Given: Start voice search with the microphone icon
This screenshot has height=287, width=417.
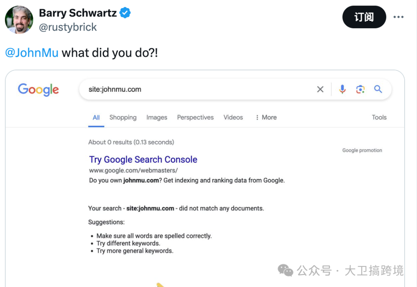Looking at the screenshot, I should (x=342, y=89).
